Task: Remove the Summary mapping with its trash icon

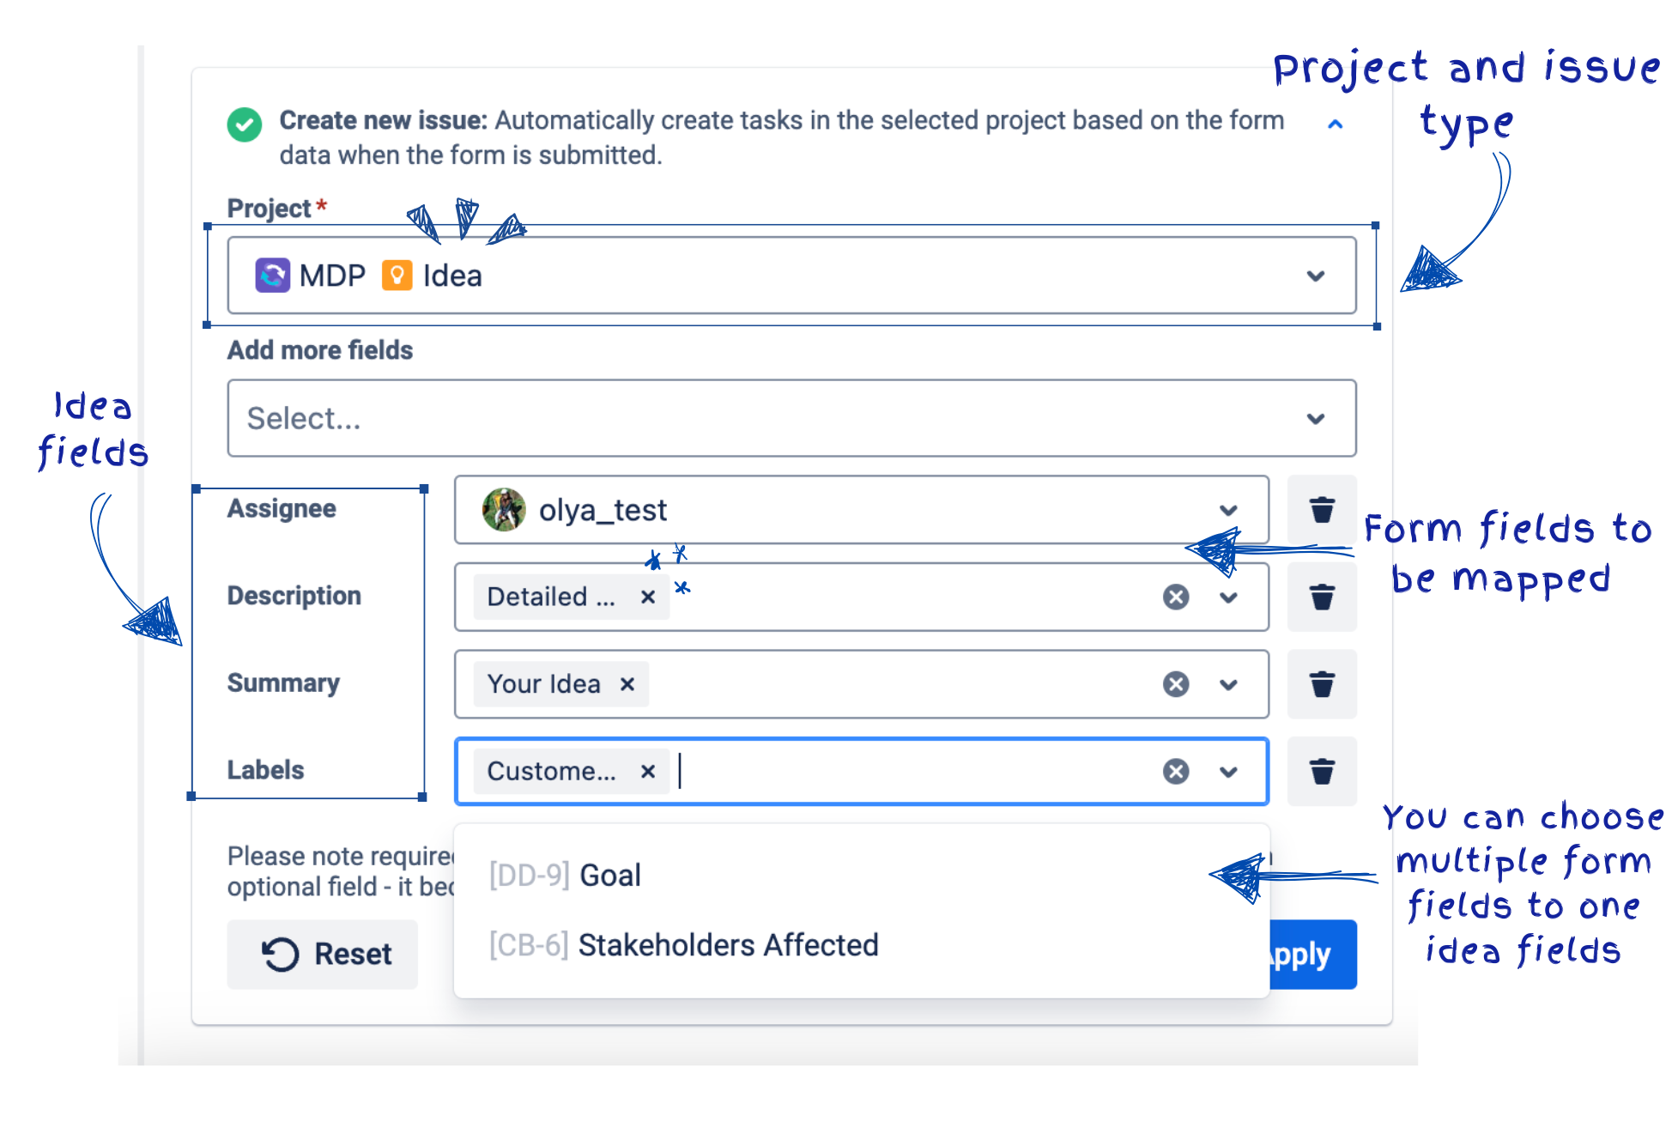Action: coord(1321,684)
